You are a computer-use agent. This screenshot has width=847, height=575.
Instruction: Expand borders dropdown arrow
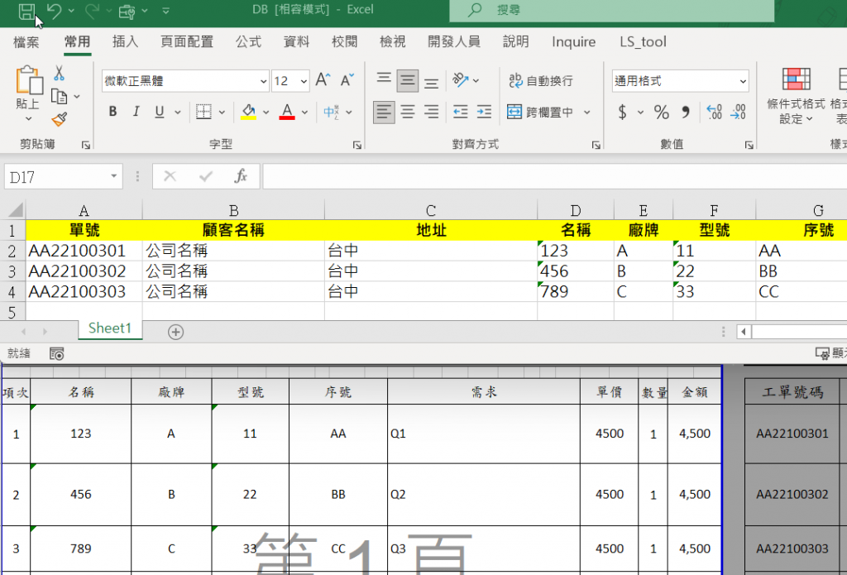click(x=222, y=113)
